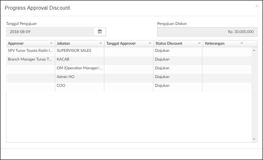This screenshot has height=160, width=263.
Task: Click the scrollbar down arrow in grid
Action: (254, 139)
